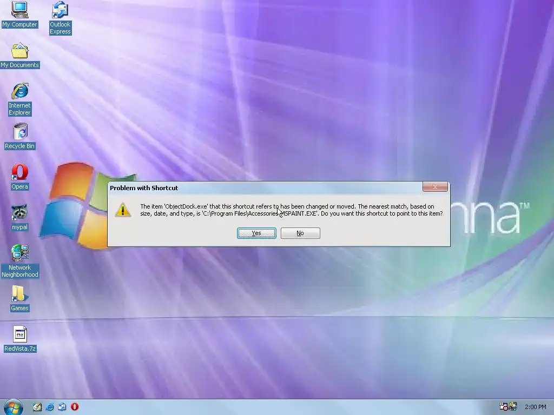This screenshot has height=415, width=554.
Task: Select the Recycle Bin desktop icon
Action: pos(20,137)
